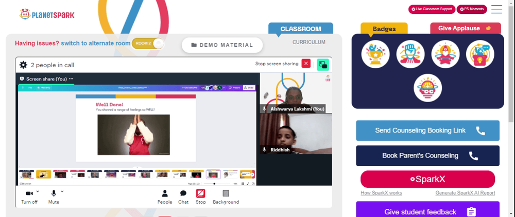Expand camera options chevron
The height and width of the screenshot is (217, 515).
coord(38,191)
